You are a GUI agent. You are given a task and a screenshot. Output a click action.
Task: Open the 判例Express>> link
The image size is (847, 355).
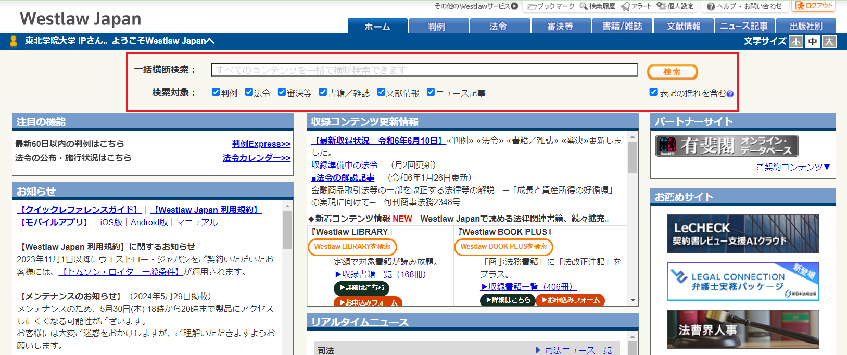point(261,144)
